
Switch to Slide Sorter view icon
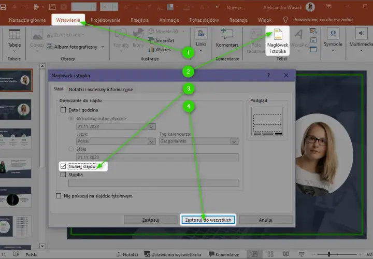click(270, 254)
